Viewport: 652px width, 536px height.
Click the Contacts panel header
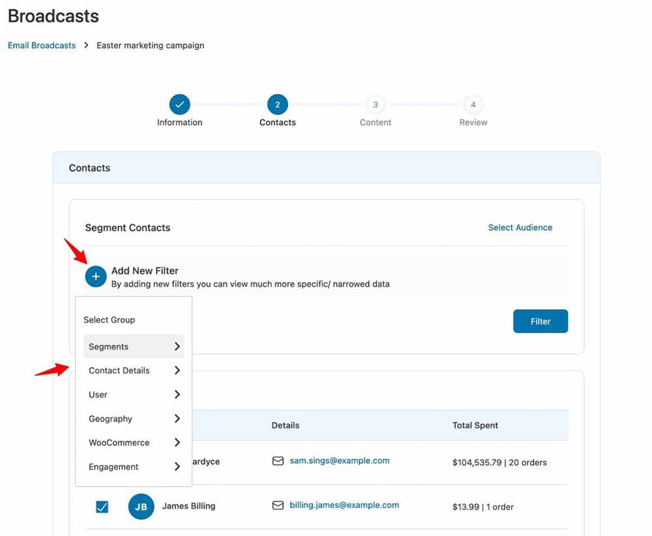tap(327, 168)
